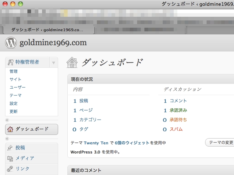234x175 pixels.
Task: Click the number 0 beside スパム
Action: [x=165, y=129]
